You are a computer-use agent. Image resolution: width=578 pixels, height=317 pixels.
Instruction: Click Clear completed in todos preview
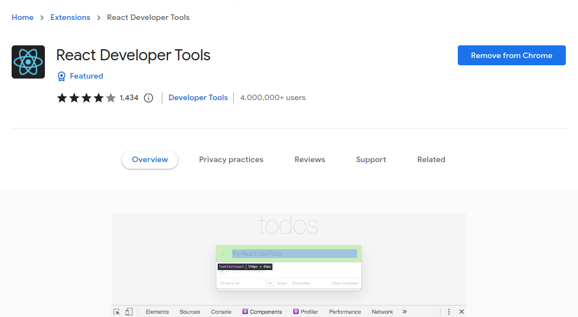[x=345, y=283]
